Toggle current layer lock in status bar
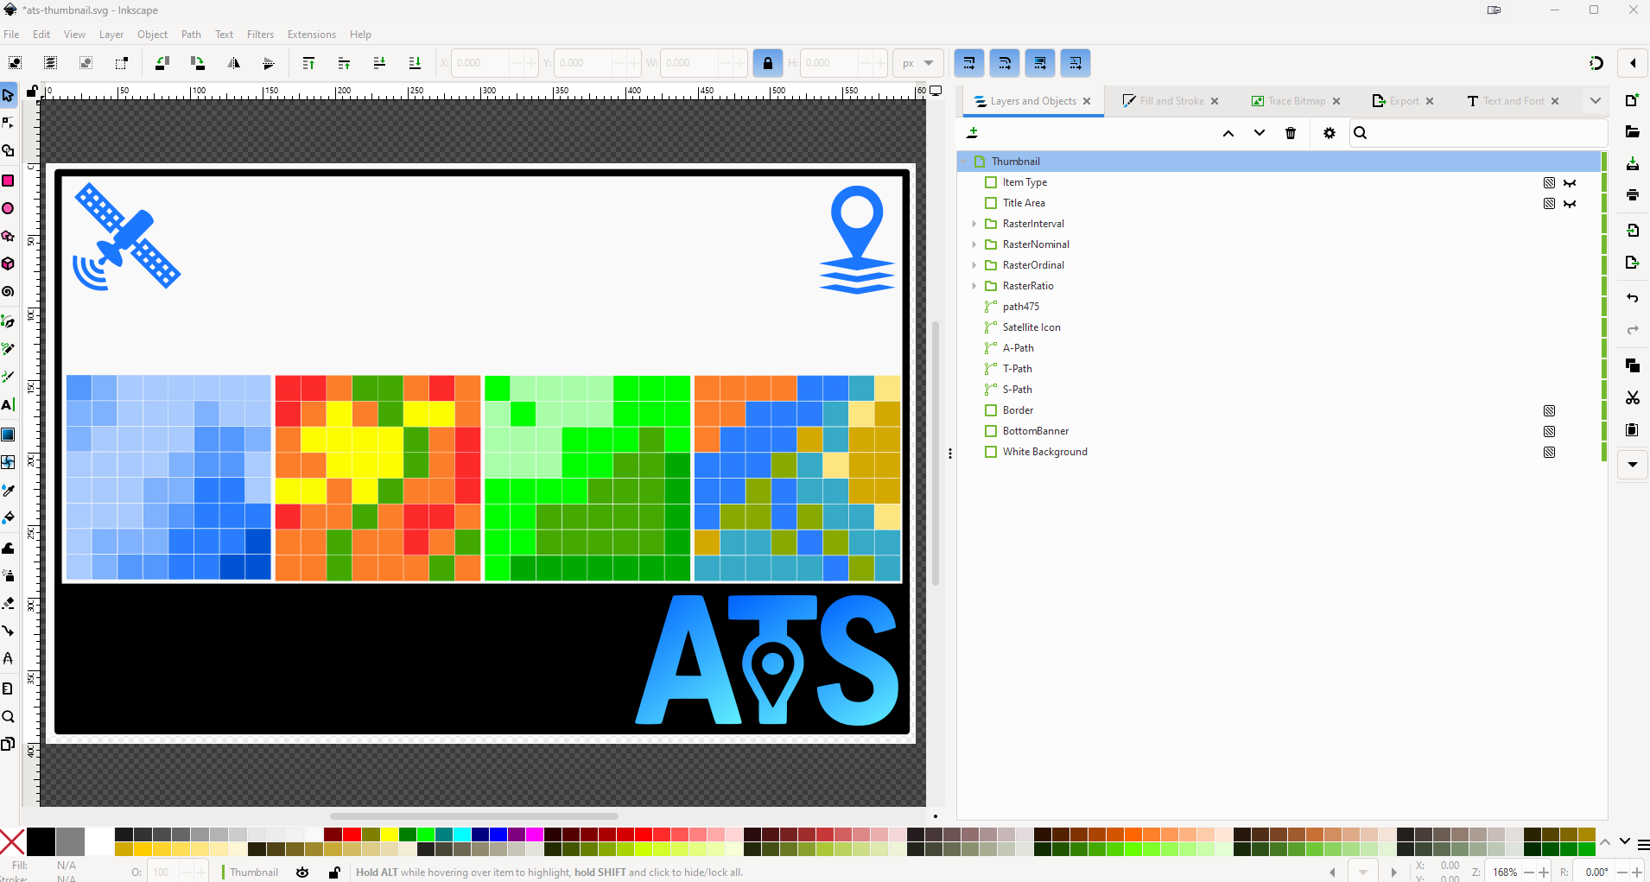Image resolution: width=1650 pixels, height=882 pixels. point(334,872)
